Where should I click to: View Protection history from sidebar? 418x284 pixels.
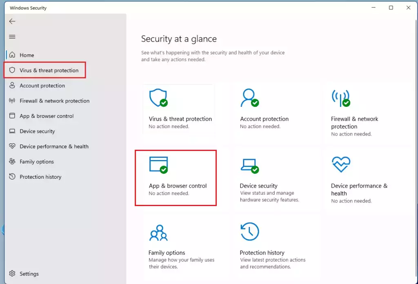(x=40, y=177)
